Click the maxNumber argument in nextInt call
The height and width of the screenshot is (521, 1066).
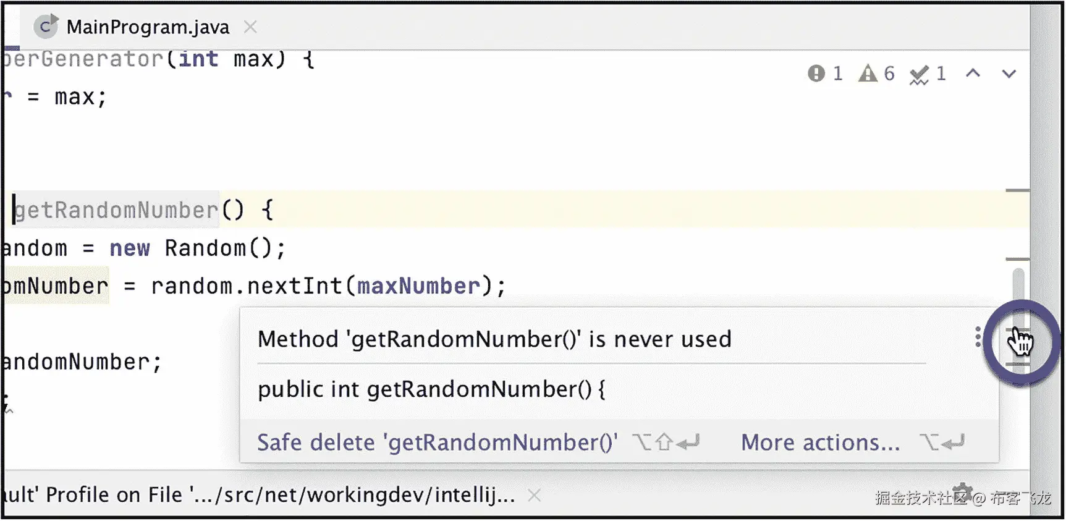point(418,286)
